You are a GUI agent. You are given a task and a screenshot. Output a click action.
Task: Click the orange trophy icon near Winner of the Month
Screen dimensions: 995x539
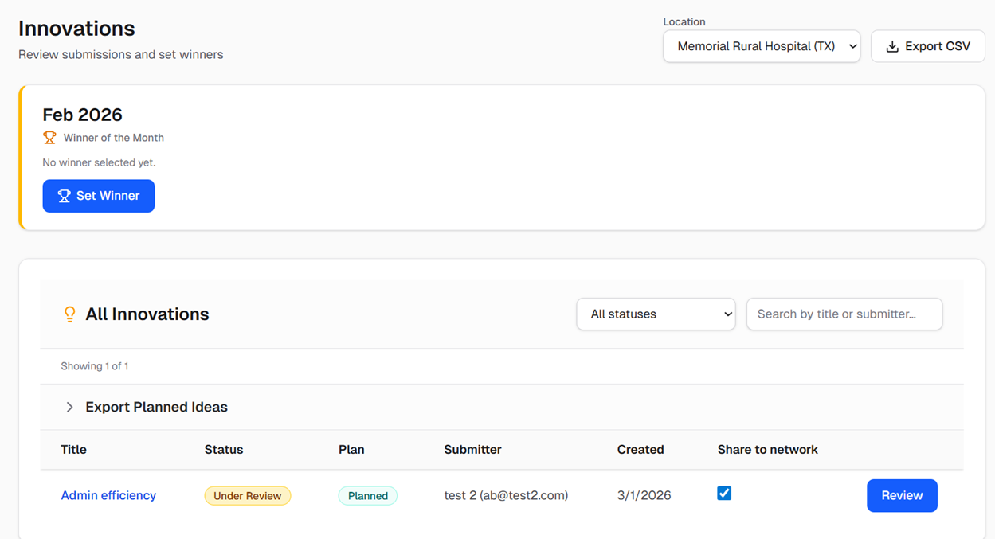pos(49,138)
